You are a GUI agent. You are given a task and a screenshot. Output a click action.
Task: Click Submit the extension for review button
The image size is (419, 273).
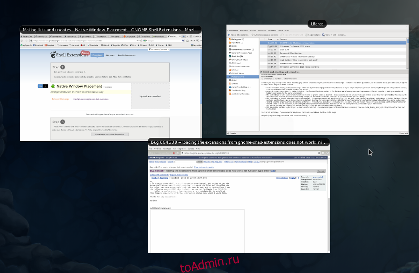point(110,135)
